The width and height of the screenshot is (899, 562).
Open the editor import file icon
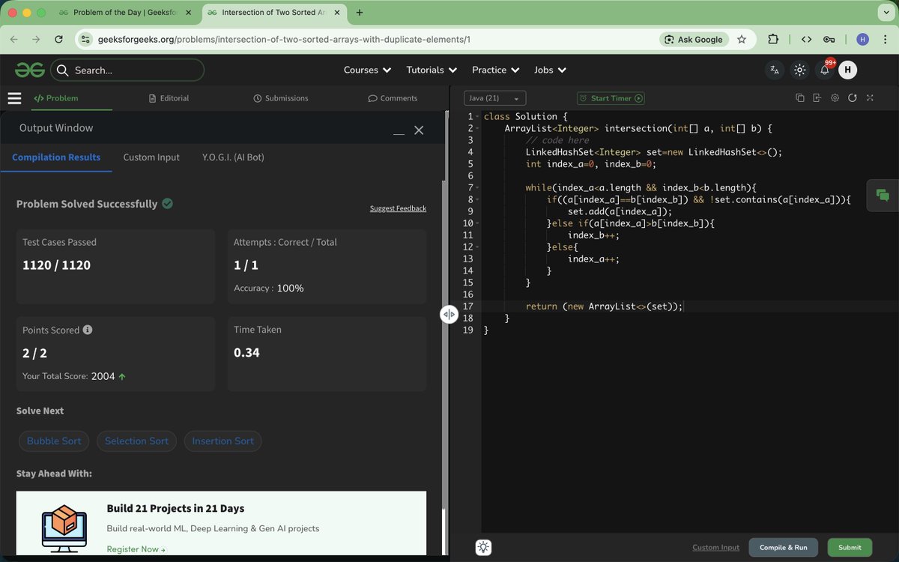click(817, 98)
